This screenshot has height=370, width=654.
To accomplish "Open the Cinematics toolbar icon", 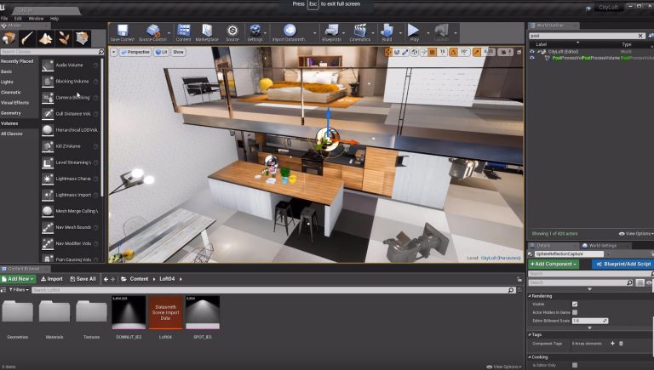I will coord(359,32).
